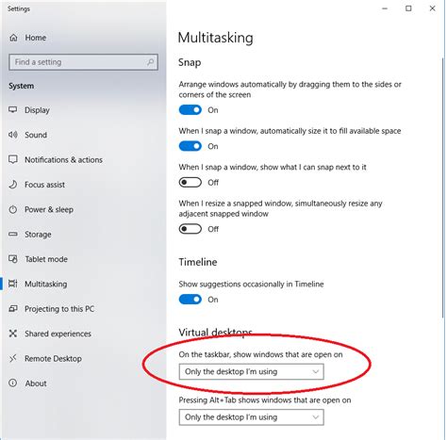Click text 'On the taskbar, show windows that are open on'

click(260, 354)
